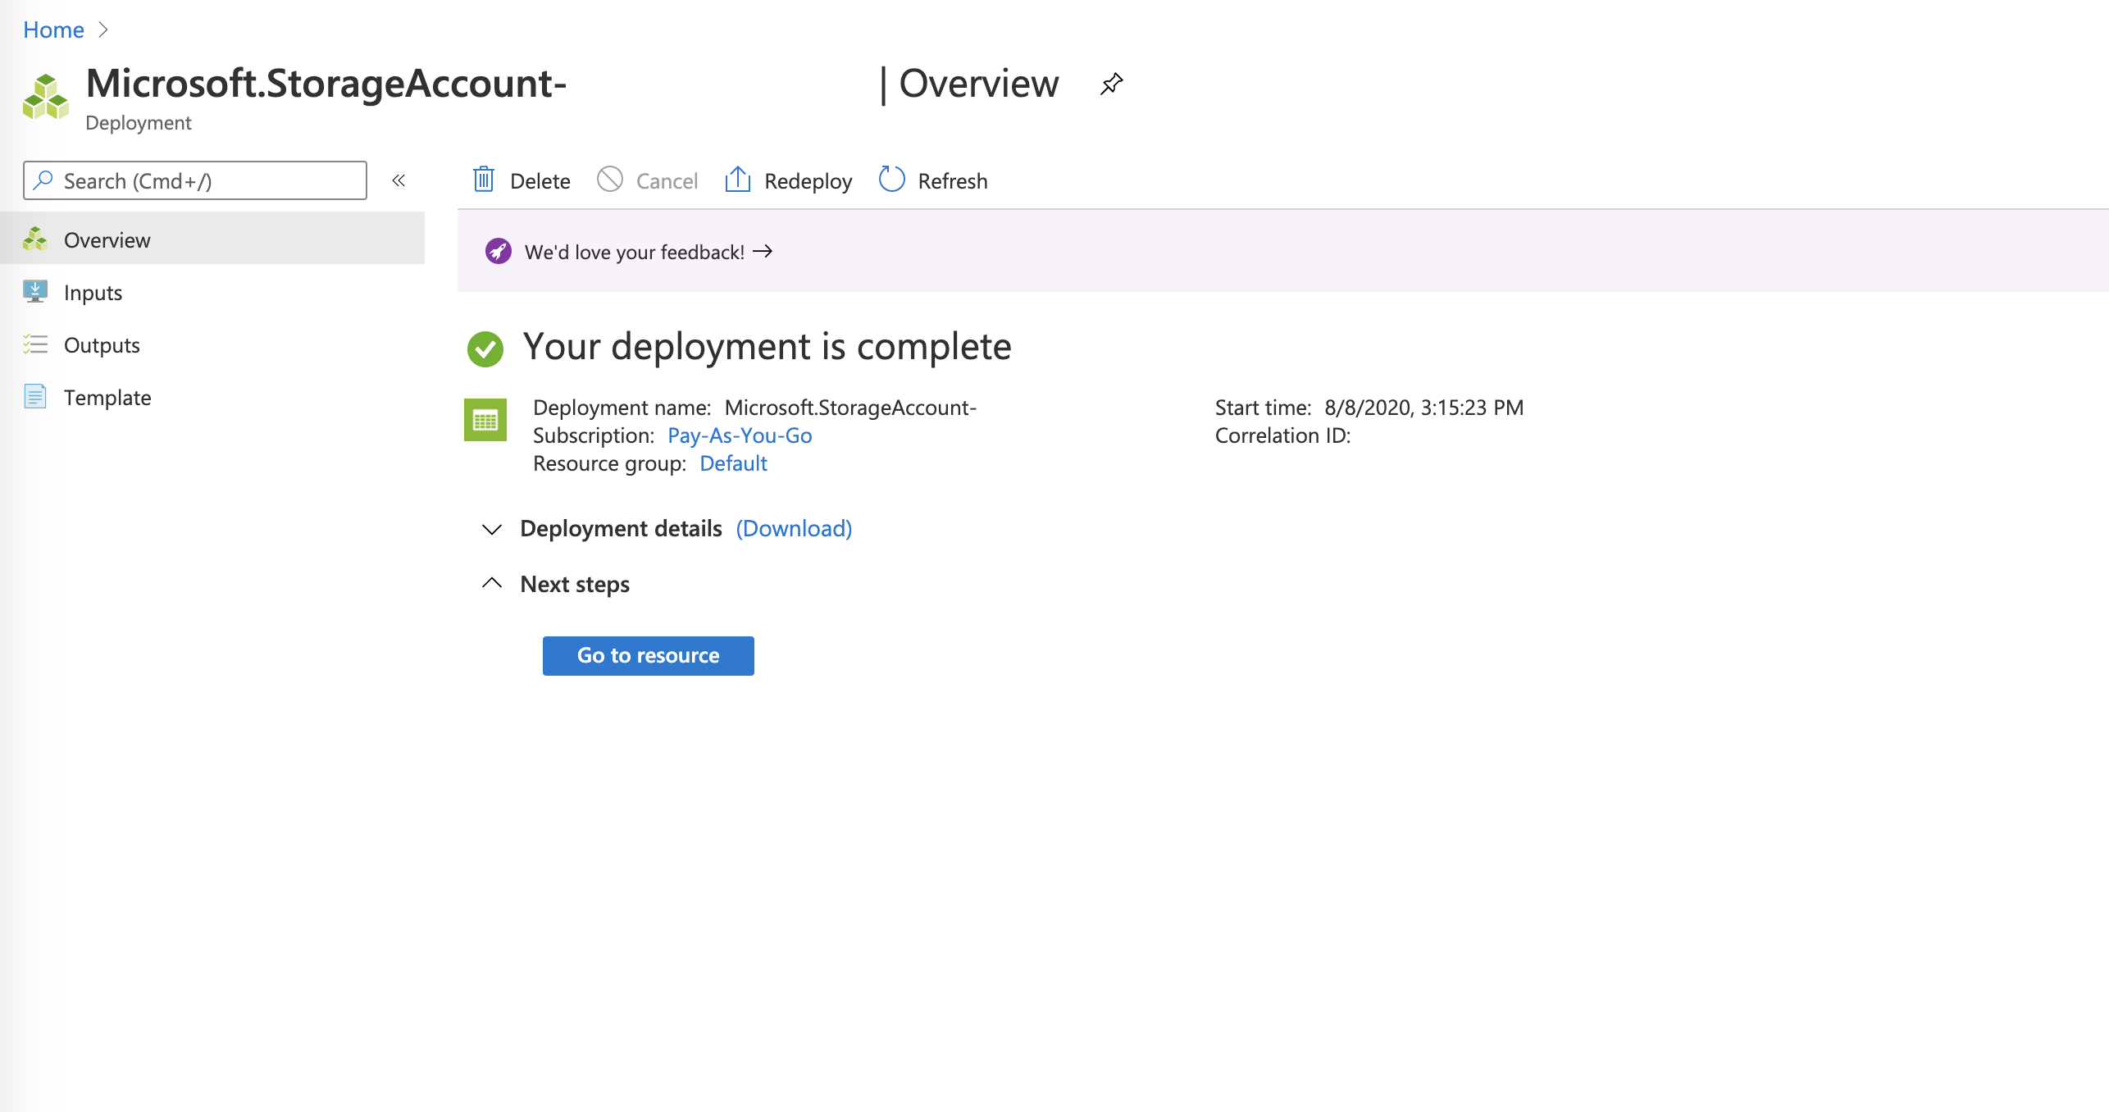The image size is (2109, 1112).
Task: Open the Inputs menu item
Action: 212,292
